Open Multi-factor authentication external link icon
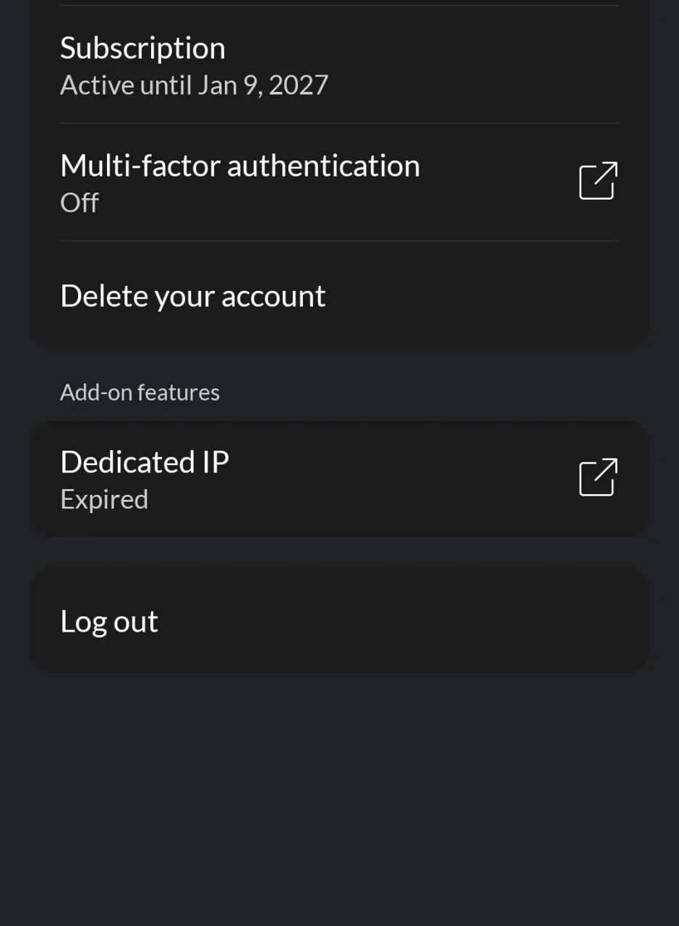This screenshot has height=926, width=679. coord(598,181)
